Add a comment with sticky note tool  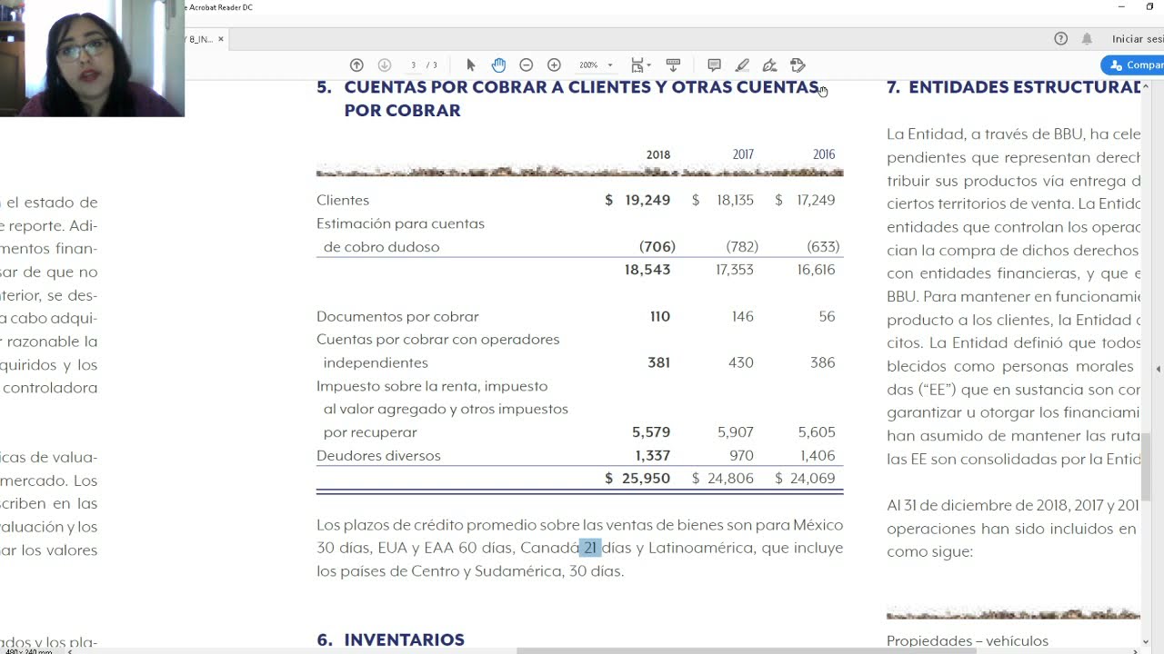[x=714, y=65]
